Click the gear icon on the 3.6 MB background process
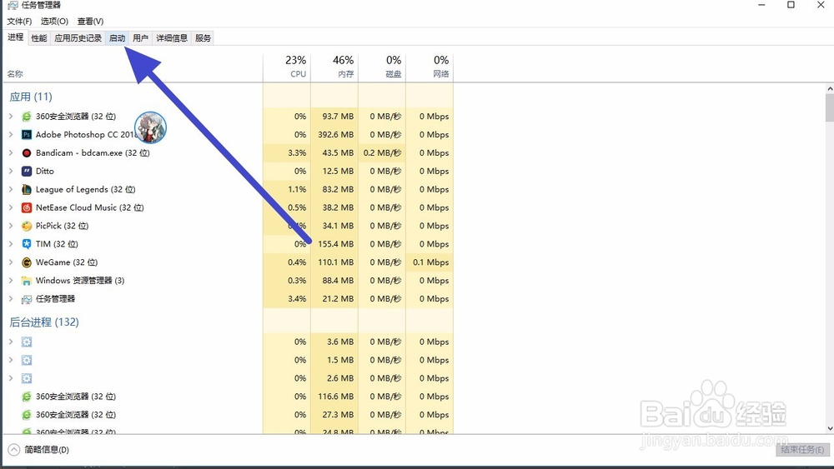 point(27,342)
